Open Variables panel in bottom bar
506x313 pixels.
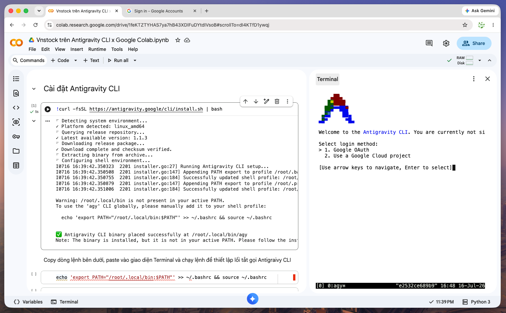tap(28, 302)
